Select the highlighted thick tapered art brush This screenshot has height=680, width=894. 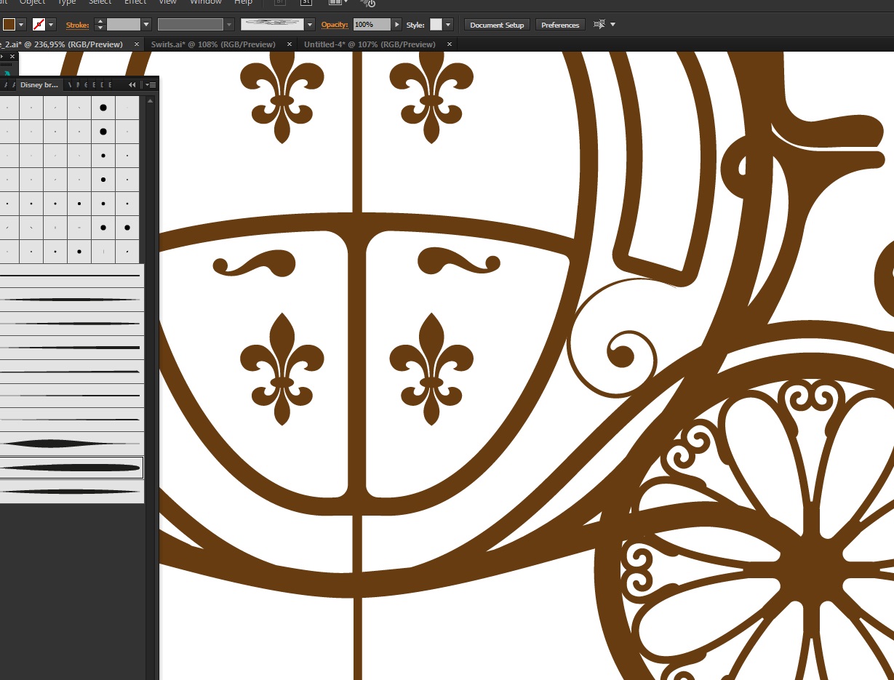tap(71, 468)
